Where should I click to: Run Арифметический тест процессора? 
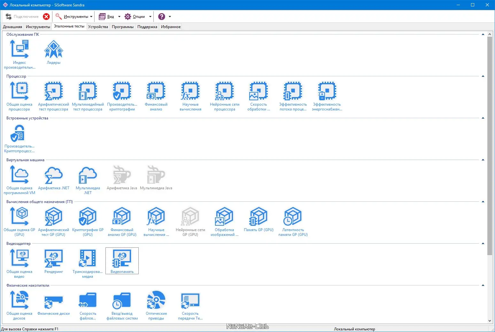click(x=54, y=96)
